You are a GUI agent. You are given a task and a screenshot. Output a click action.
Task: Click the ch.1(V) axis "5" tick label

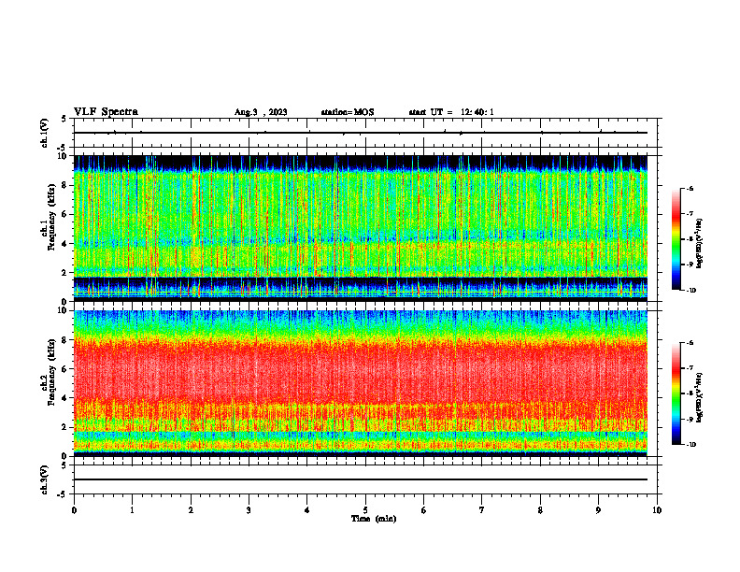(64, 119)
